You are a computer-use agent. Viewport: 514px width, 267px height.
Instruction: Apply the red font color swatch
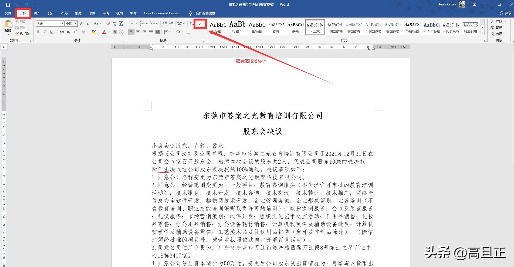[x=104, y=32]
